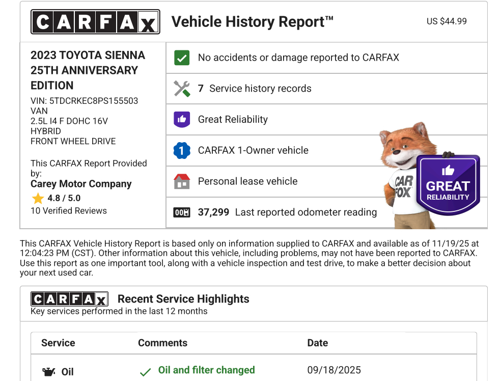Open the Carey Motor Company dealer link
This screenshot has height=381, width=500.
(81, 184)
